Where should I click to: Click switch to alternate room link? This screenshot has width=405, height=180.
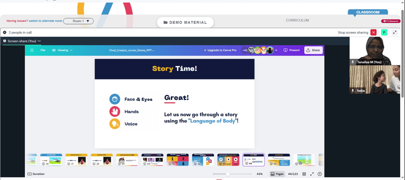[x=45, y=21]
